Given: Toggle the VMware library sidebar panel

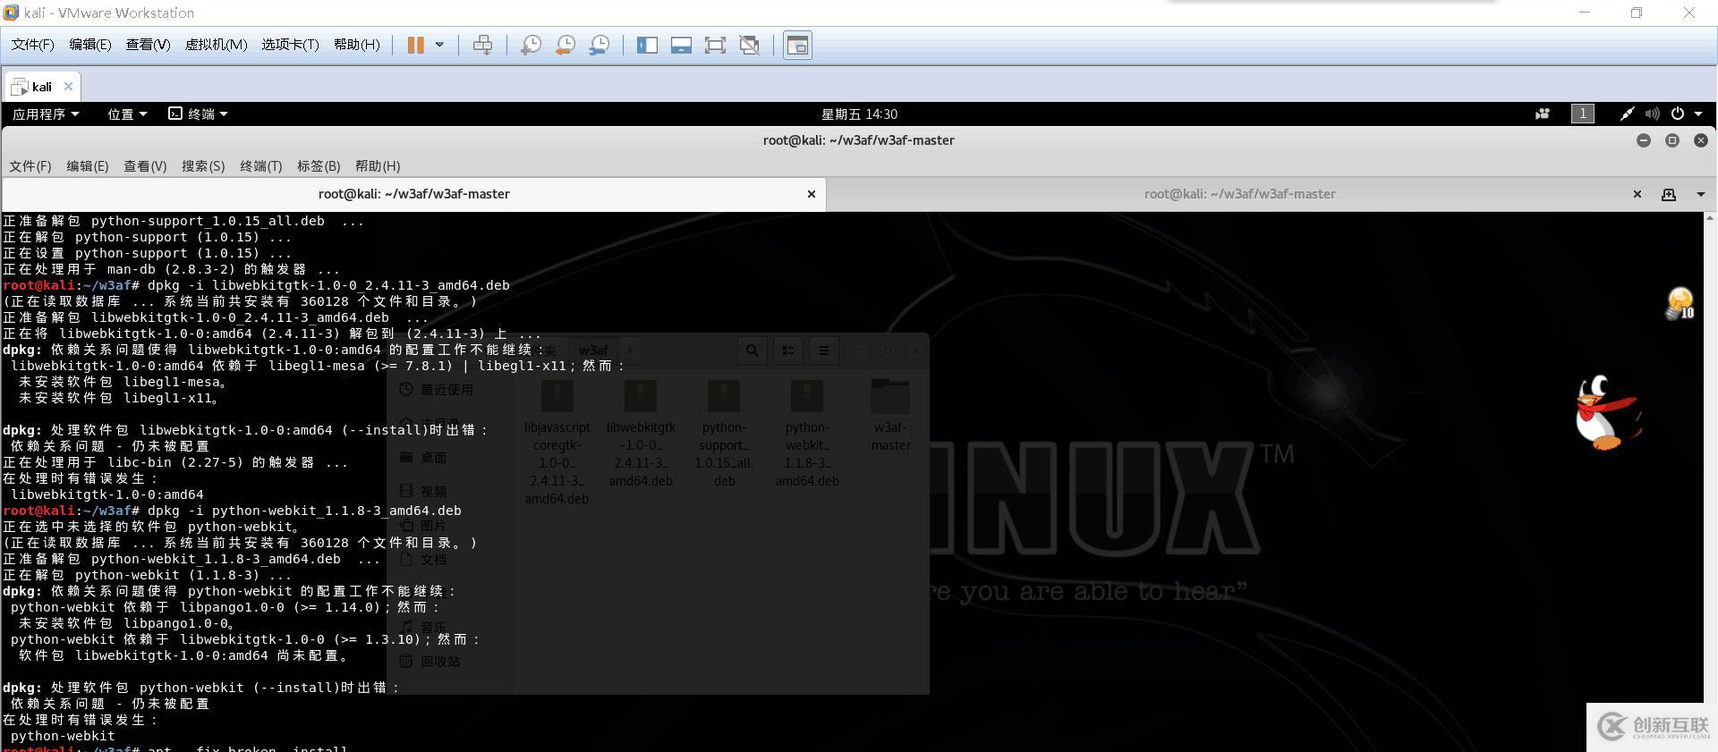Looking at the screenshot, I should coord(647,45).
